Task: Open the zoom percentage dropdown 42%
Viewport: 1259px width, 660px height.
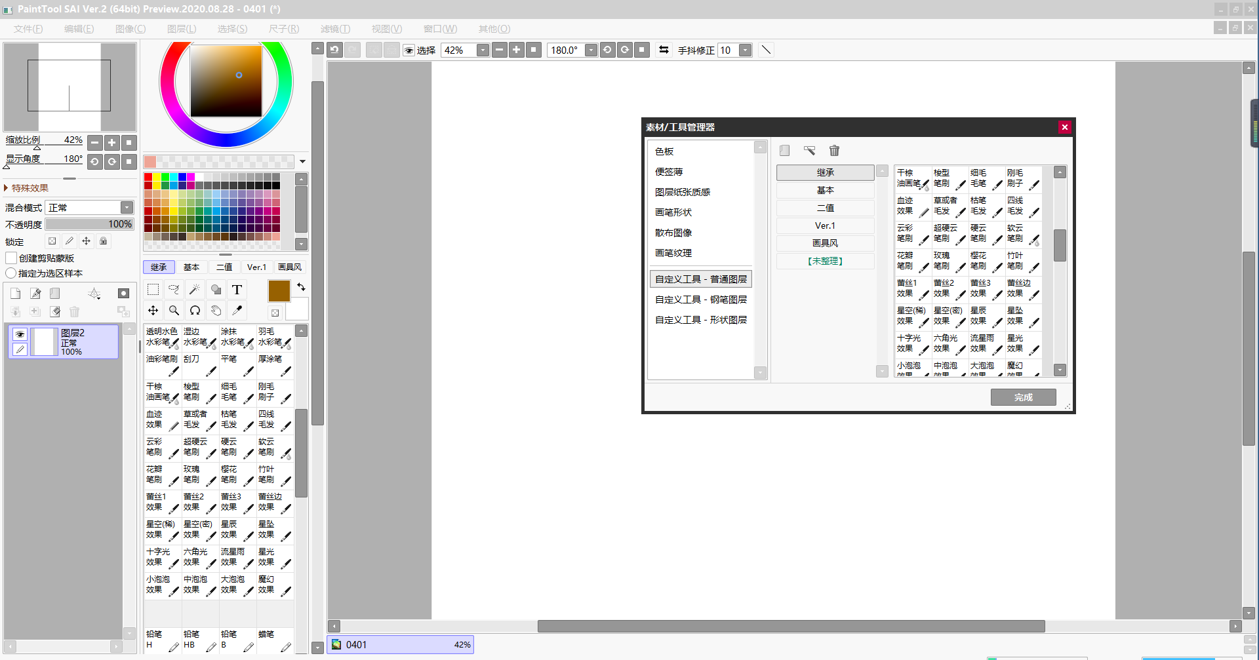Action: click(x=483, y=50)
